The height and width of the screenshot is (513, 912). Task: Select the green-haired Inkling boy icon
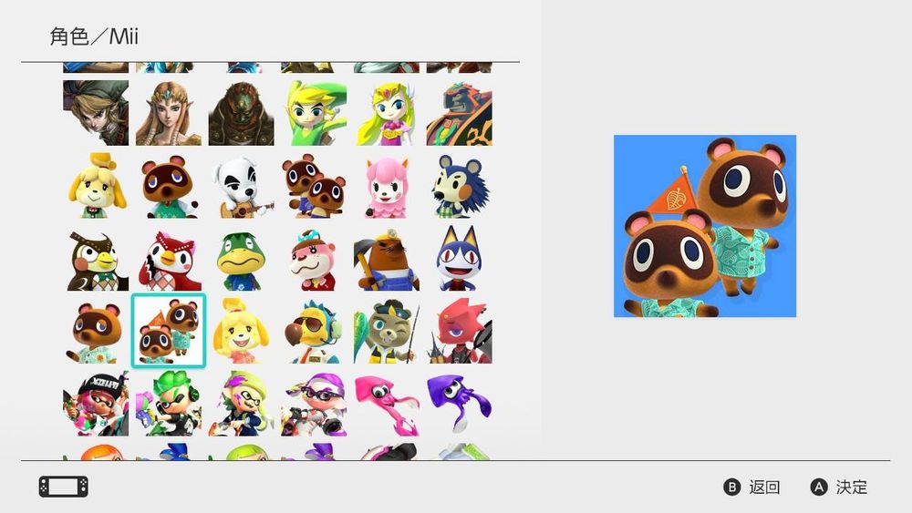coord(169,404)
